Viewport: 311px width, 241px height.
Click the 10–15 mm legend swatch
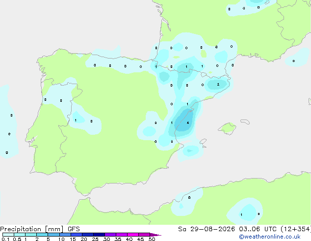(x=65, y=235)
